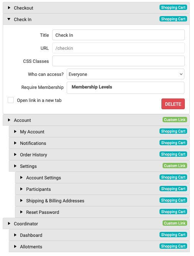The height and width of the screenshot is (256, 194).
Task: Select the Account Settings row title
Action: pyautogui.click(x=44, y=178)
